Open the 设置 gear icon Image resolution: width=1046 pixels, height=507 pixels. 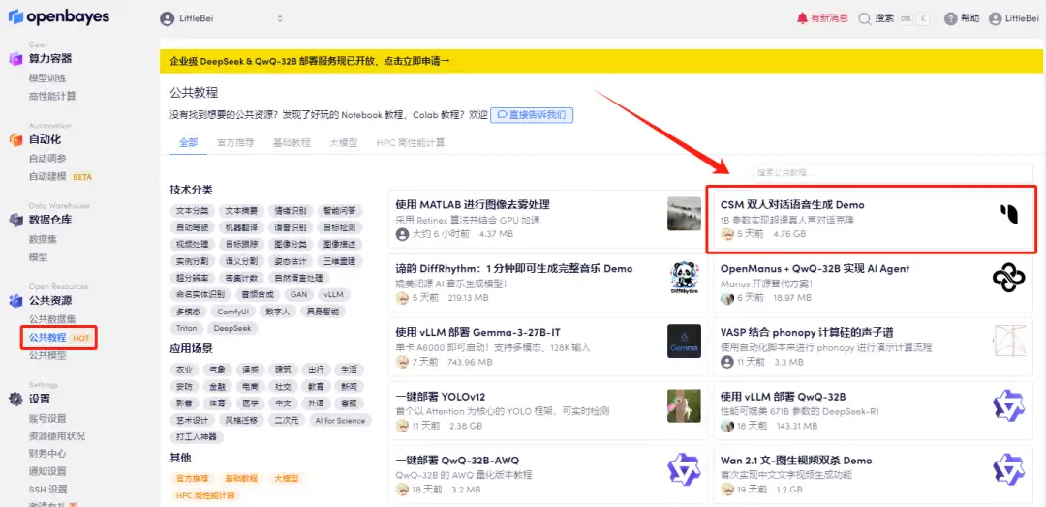15,399
